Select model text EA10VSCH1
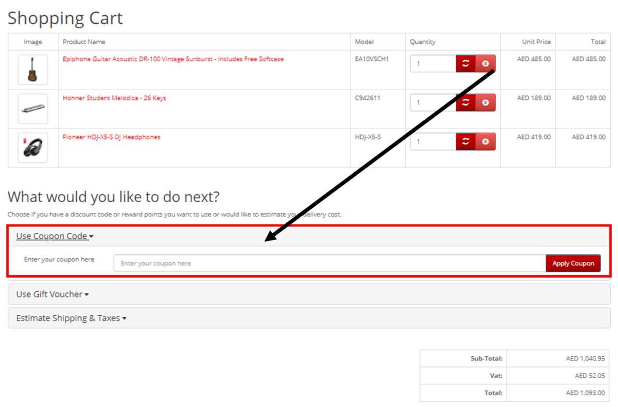The image size is (618, 407). click(372, 59)
